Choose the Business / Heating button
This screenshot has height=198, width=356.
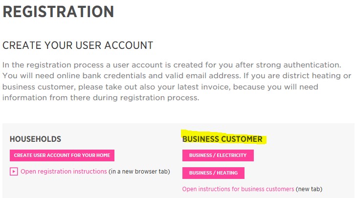(213, 173)
